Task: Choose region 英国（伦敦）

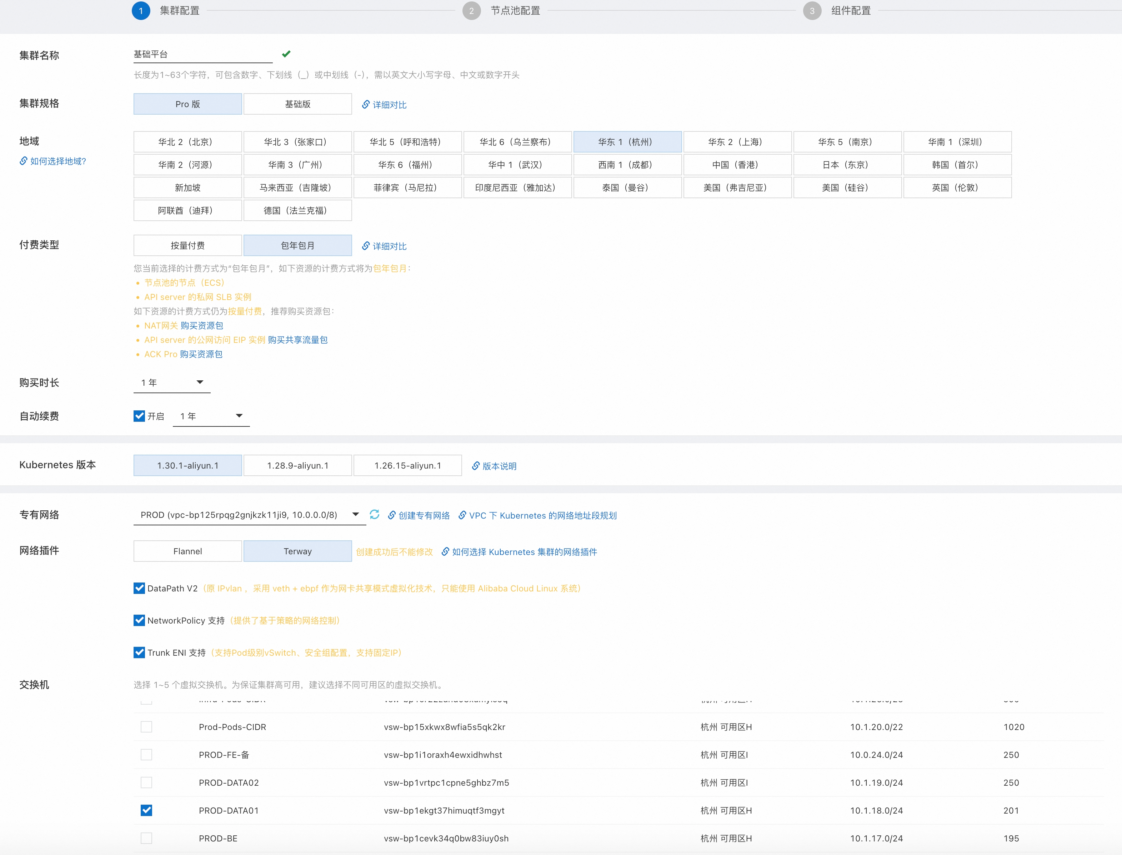Action: (x=957, y=188)
